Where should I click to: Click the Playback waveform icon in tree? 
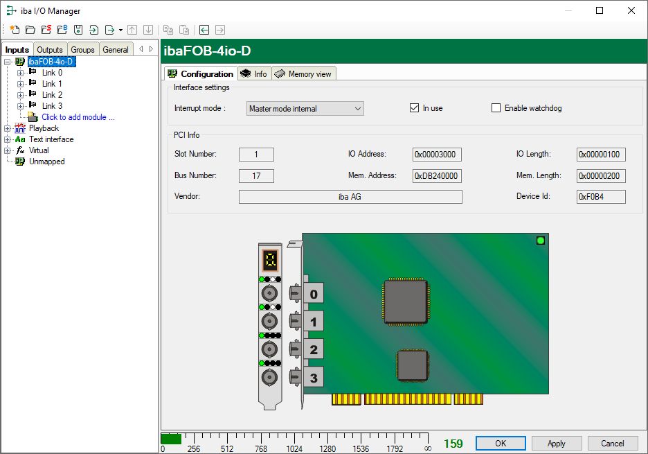coord(20,128)
